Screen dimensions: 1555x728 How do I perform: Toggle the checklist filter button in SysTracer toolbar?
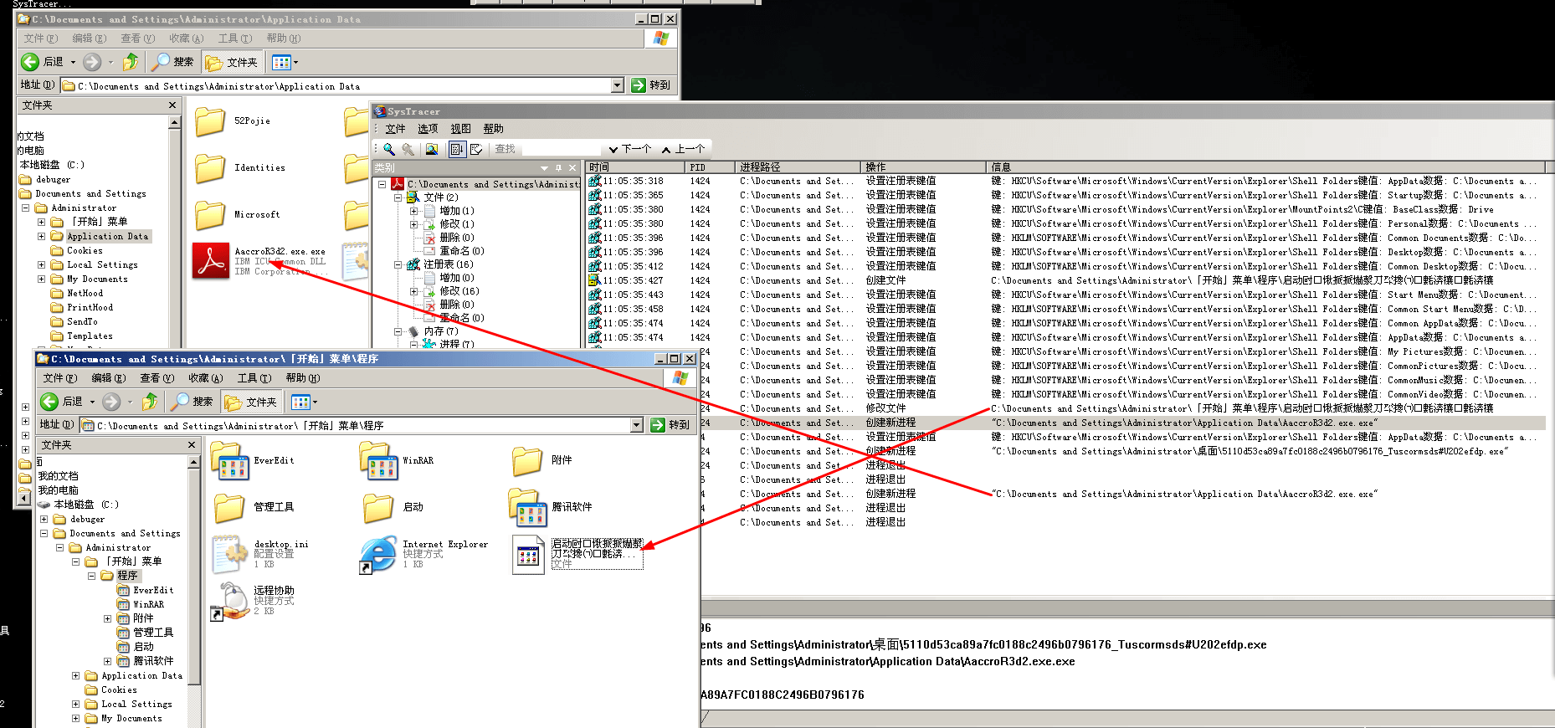click(476, 149)
